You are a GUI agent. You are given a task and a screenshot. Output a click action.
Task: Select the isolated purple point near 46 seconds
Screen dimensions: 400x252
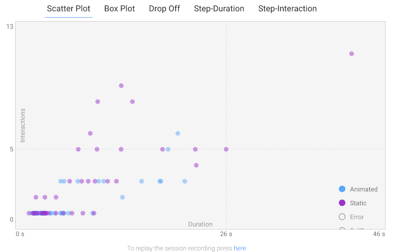[352, 53]
